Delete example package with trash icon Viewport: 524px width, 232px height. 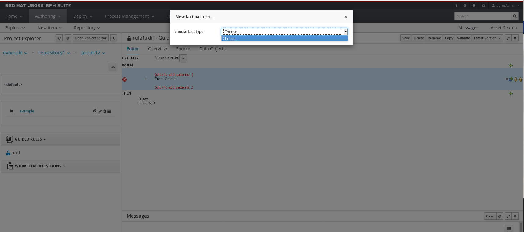104,111
